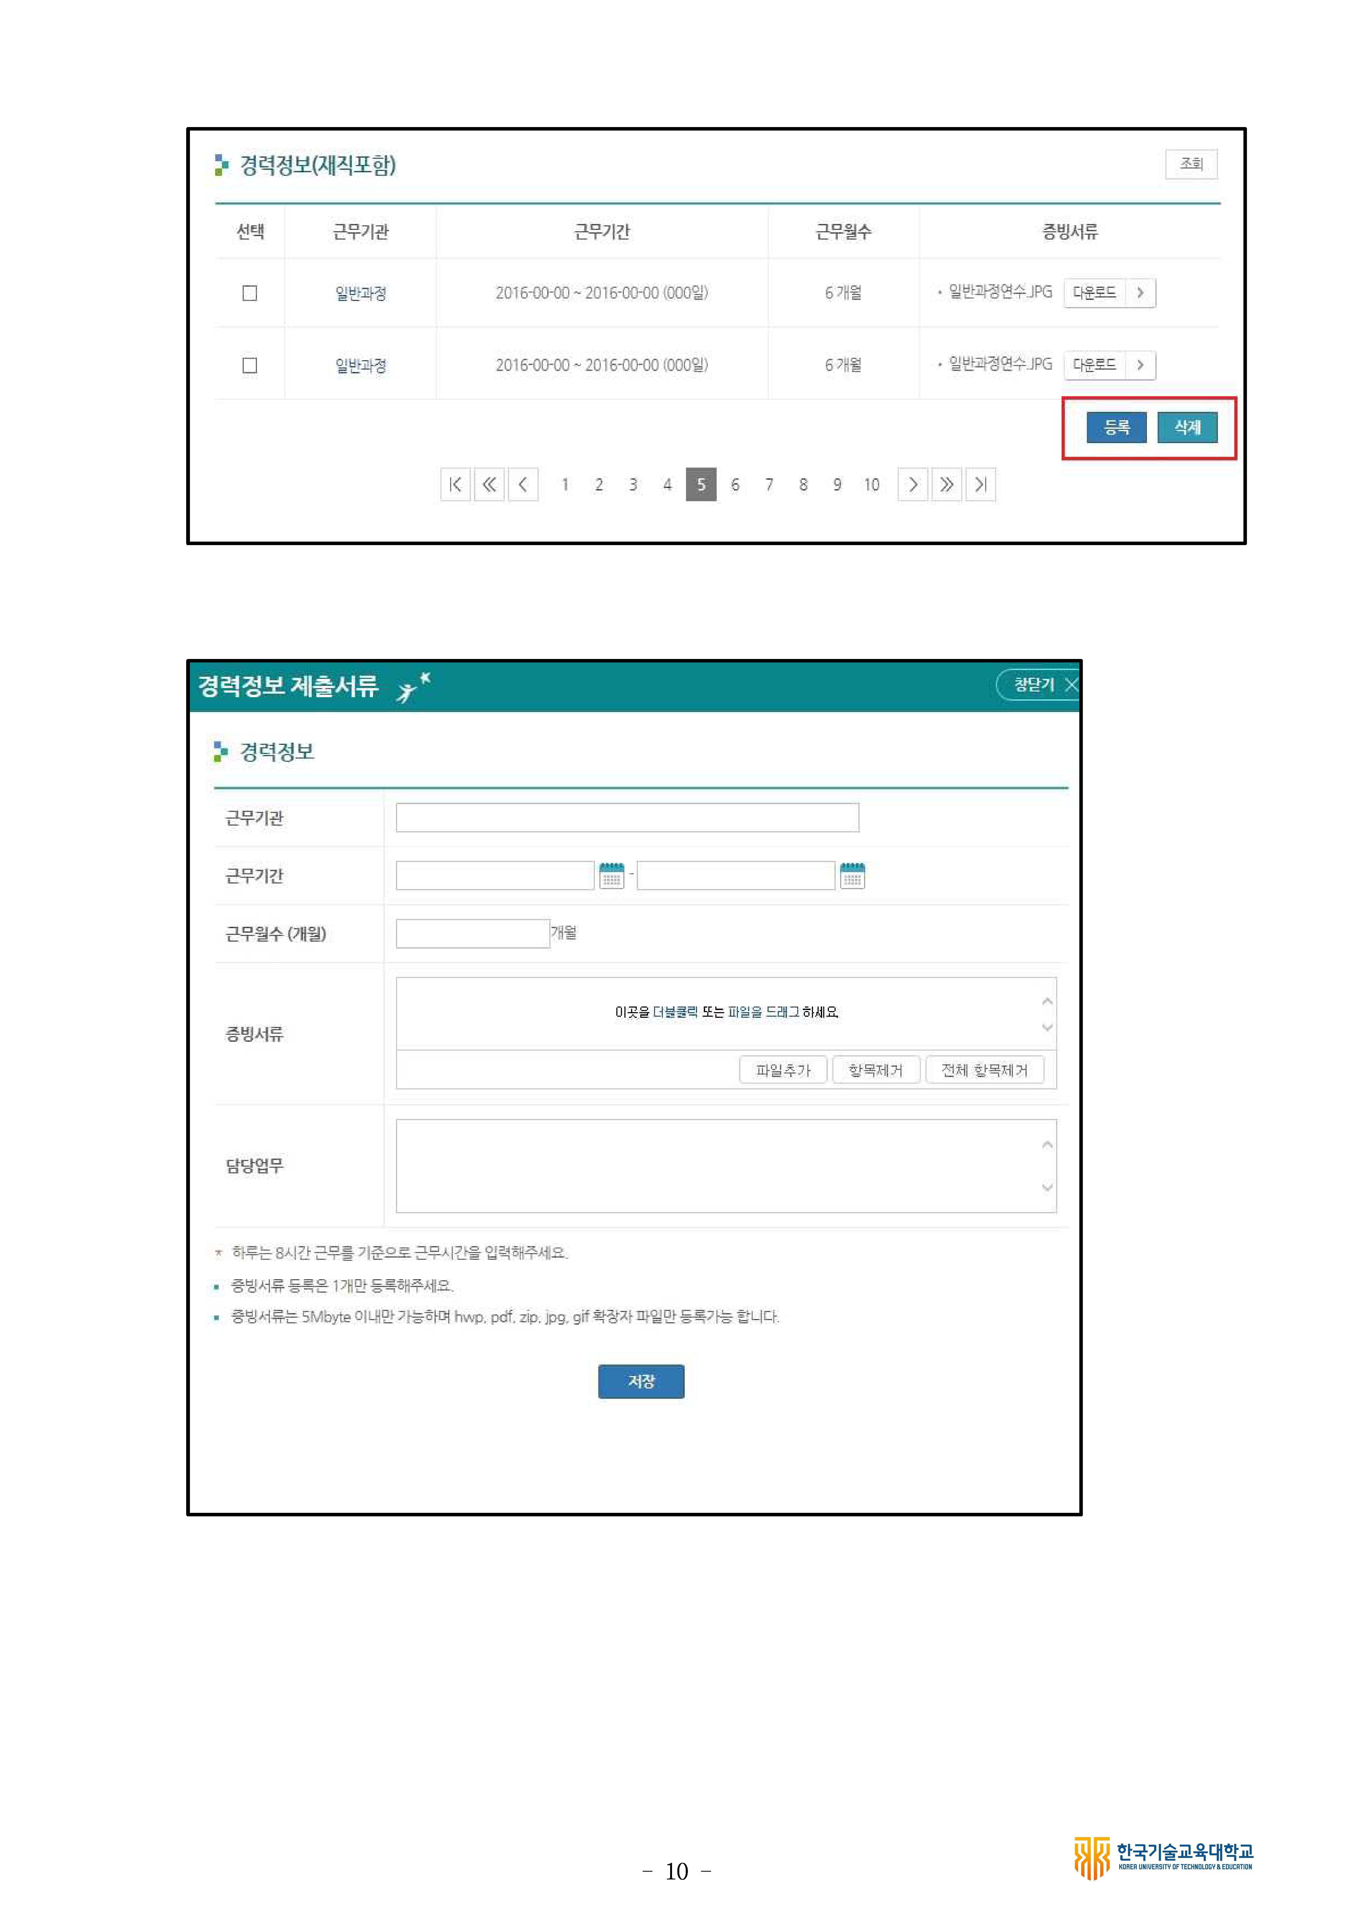Open page 9 of the list
Image resolution: width=1354 pixels, height=1915 pixels.
tap(837, 485)
